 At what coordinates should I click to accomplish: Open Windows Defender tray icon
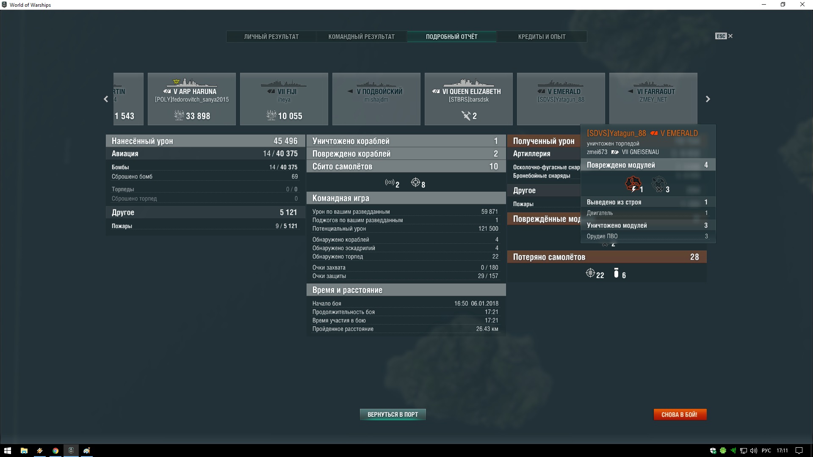[713, 451]
